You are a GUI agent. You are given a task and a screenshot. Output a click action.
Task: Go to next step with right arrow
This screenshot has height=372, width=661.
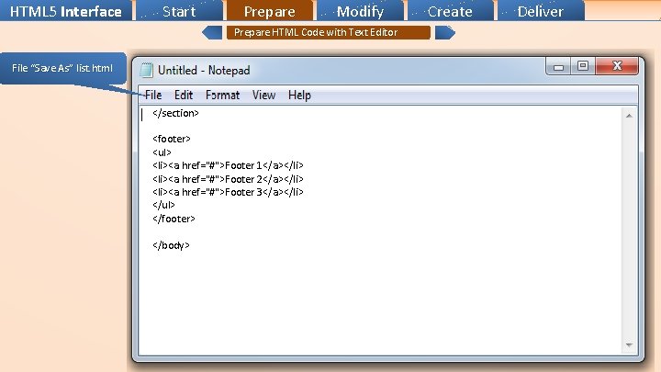click(x=445, y=32)
